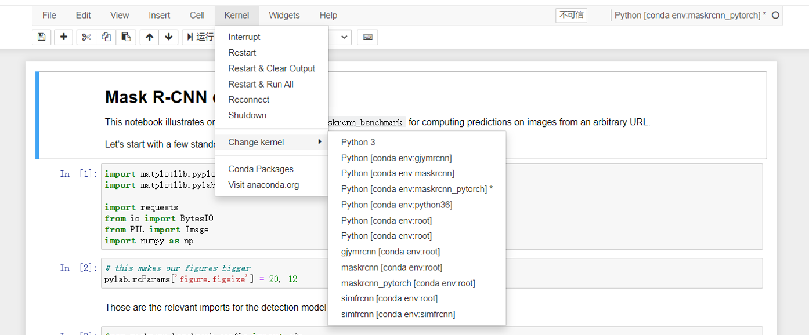Copy selected cells icon
This screenshot has height=335, width=809.
pyautogui.click(x=106, y=37)
